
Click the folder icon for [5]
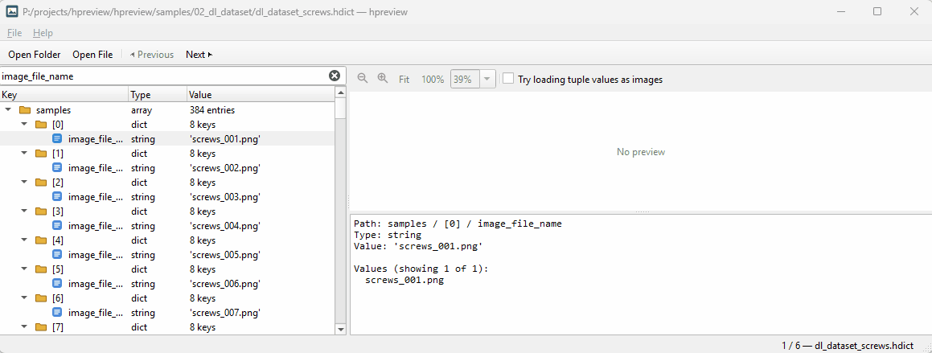click(x=41, y=269)
